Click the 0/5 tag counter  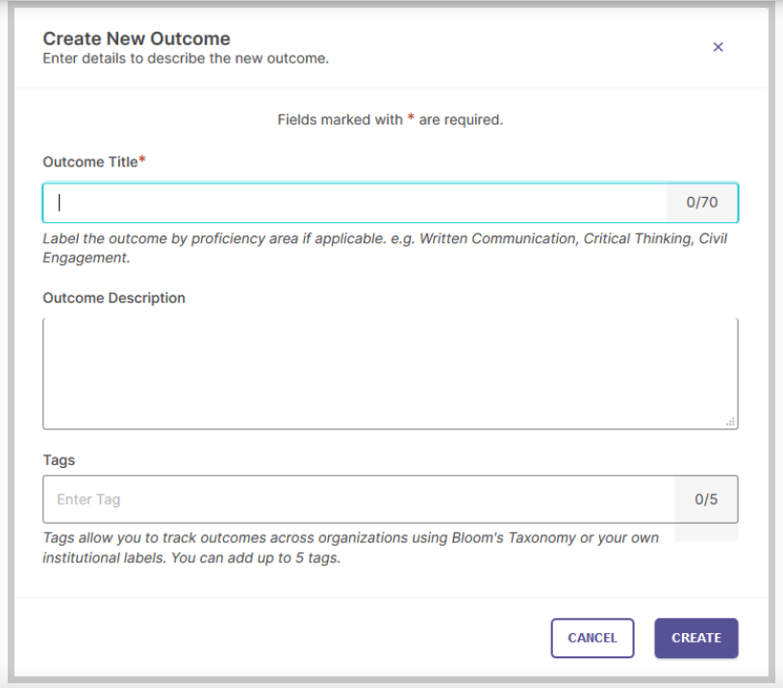(x=705, y=499)
